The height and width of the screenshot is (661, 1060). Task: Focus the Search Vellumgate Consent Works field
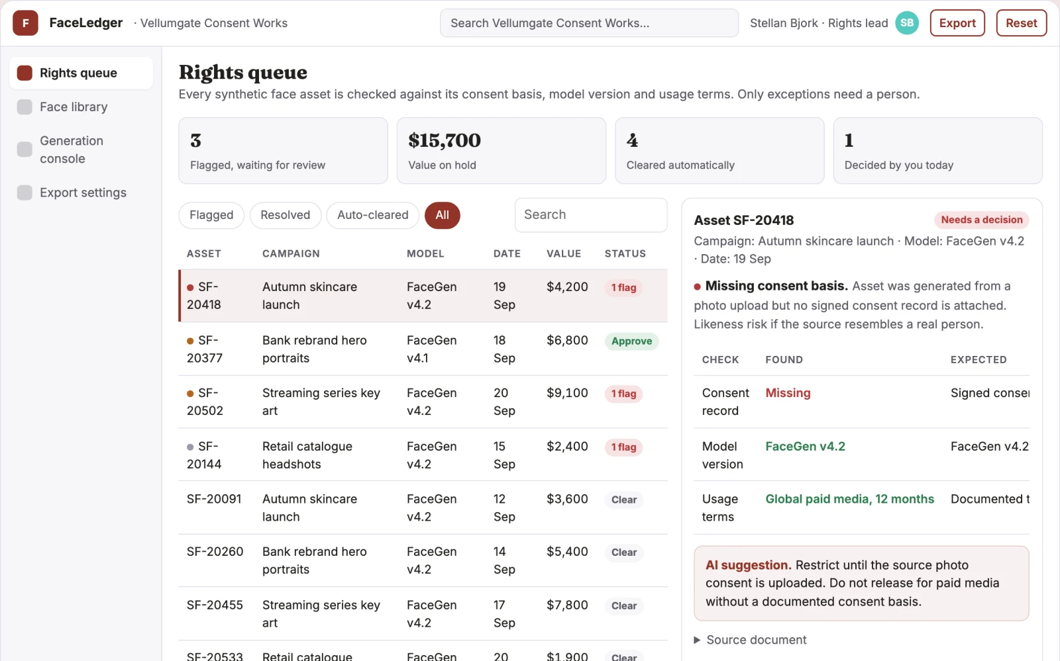click(x=589, y=23)
